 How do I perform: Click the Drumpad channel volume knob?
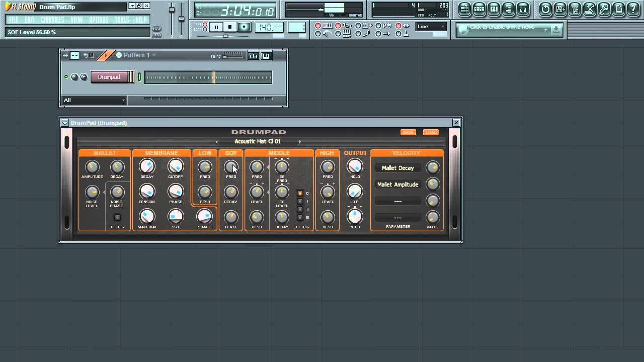point(84,77)
